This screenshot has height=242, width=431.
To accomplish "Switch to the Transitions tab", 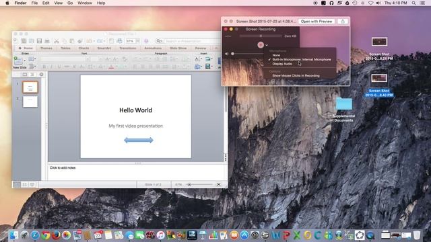I will (x=127, y=48).
